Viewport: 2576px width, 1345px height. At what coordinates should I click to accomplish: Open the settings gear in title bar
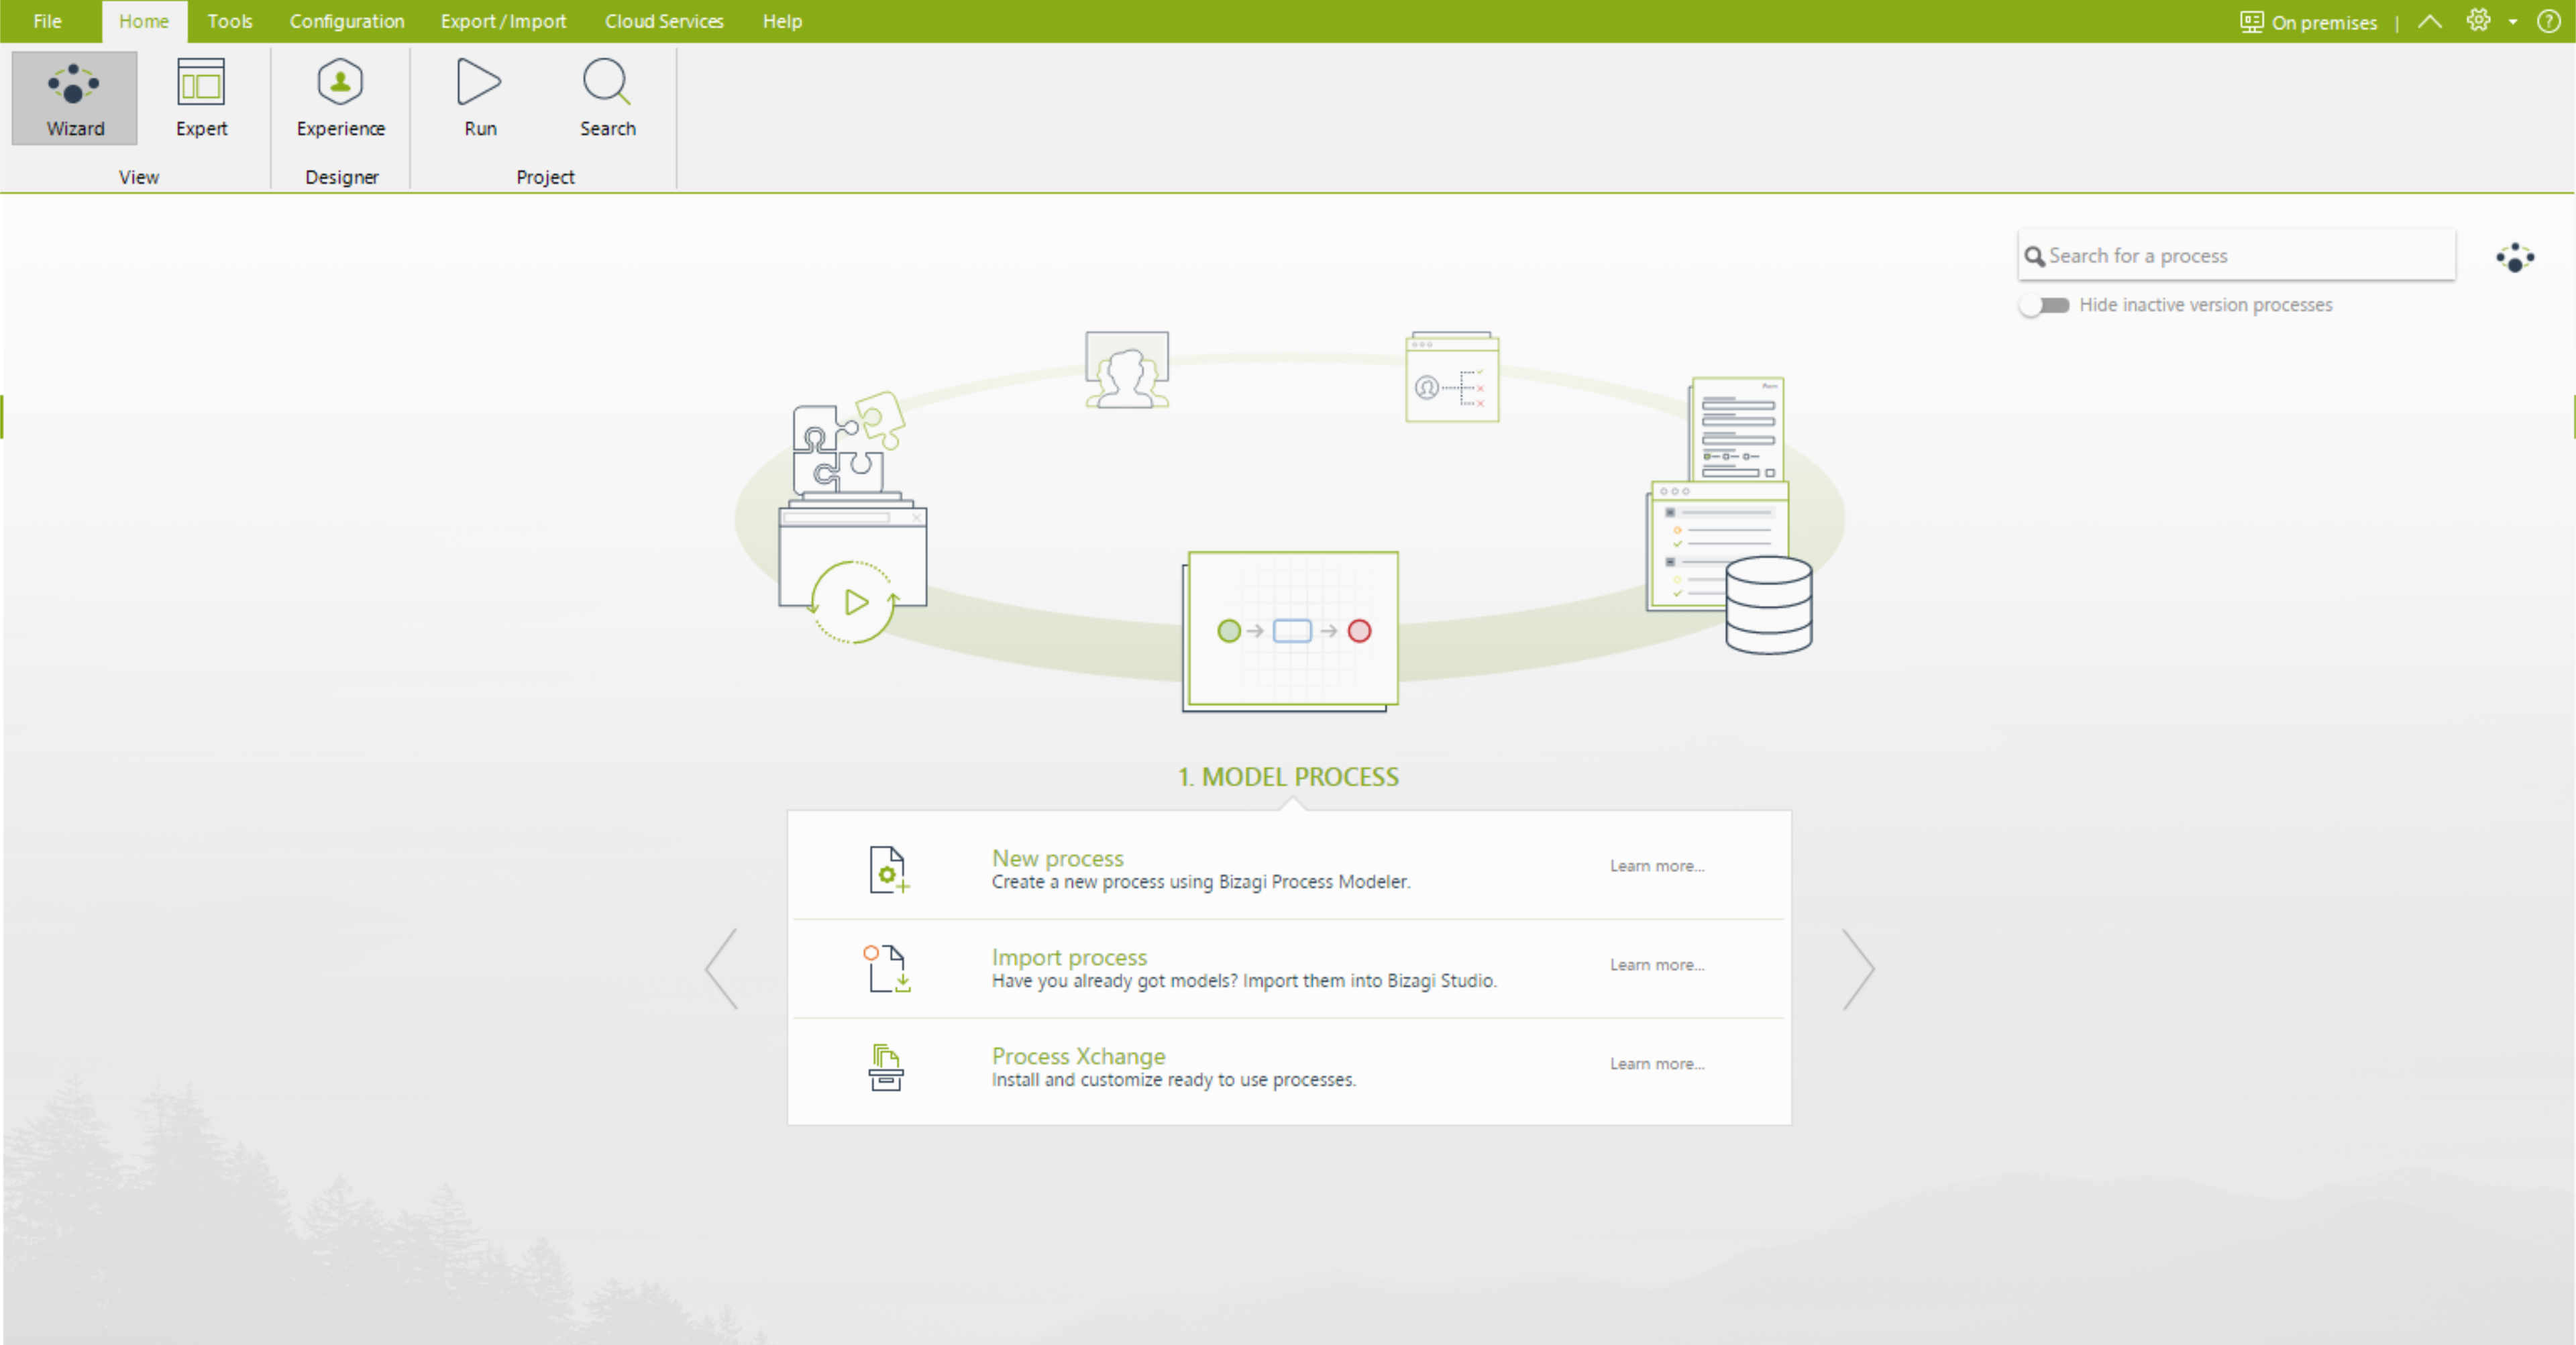2478,20
